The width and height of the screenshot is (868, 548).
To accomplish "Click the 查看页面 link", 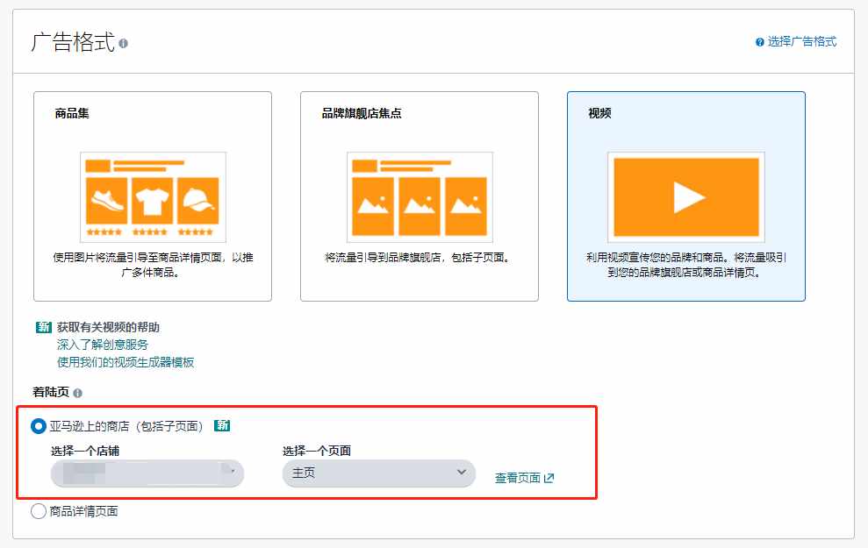I will (518, 478).
